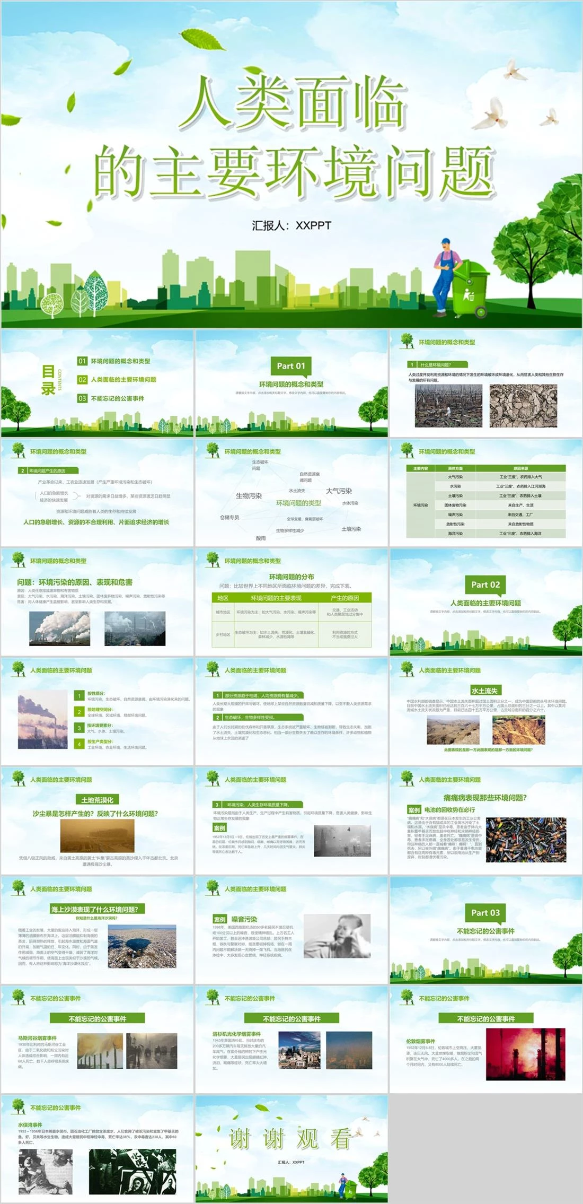This screenshot has height=1204, width=583.
Task: Click heading 问题：环境污染的原因、表现和危害
Action: (75, 582)
